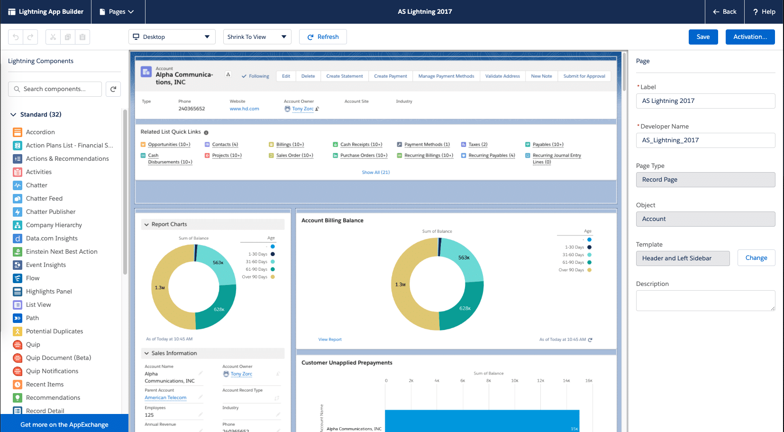784x432 pixels.
Task: Click the Save button
Action: [703, 37]
